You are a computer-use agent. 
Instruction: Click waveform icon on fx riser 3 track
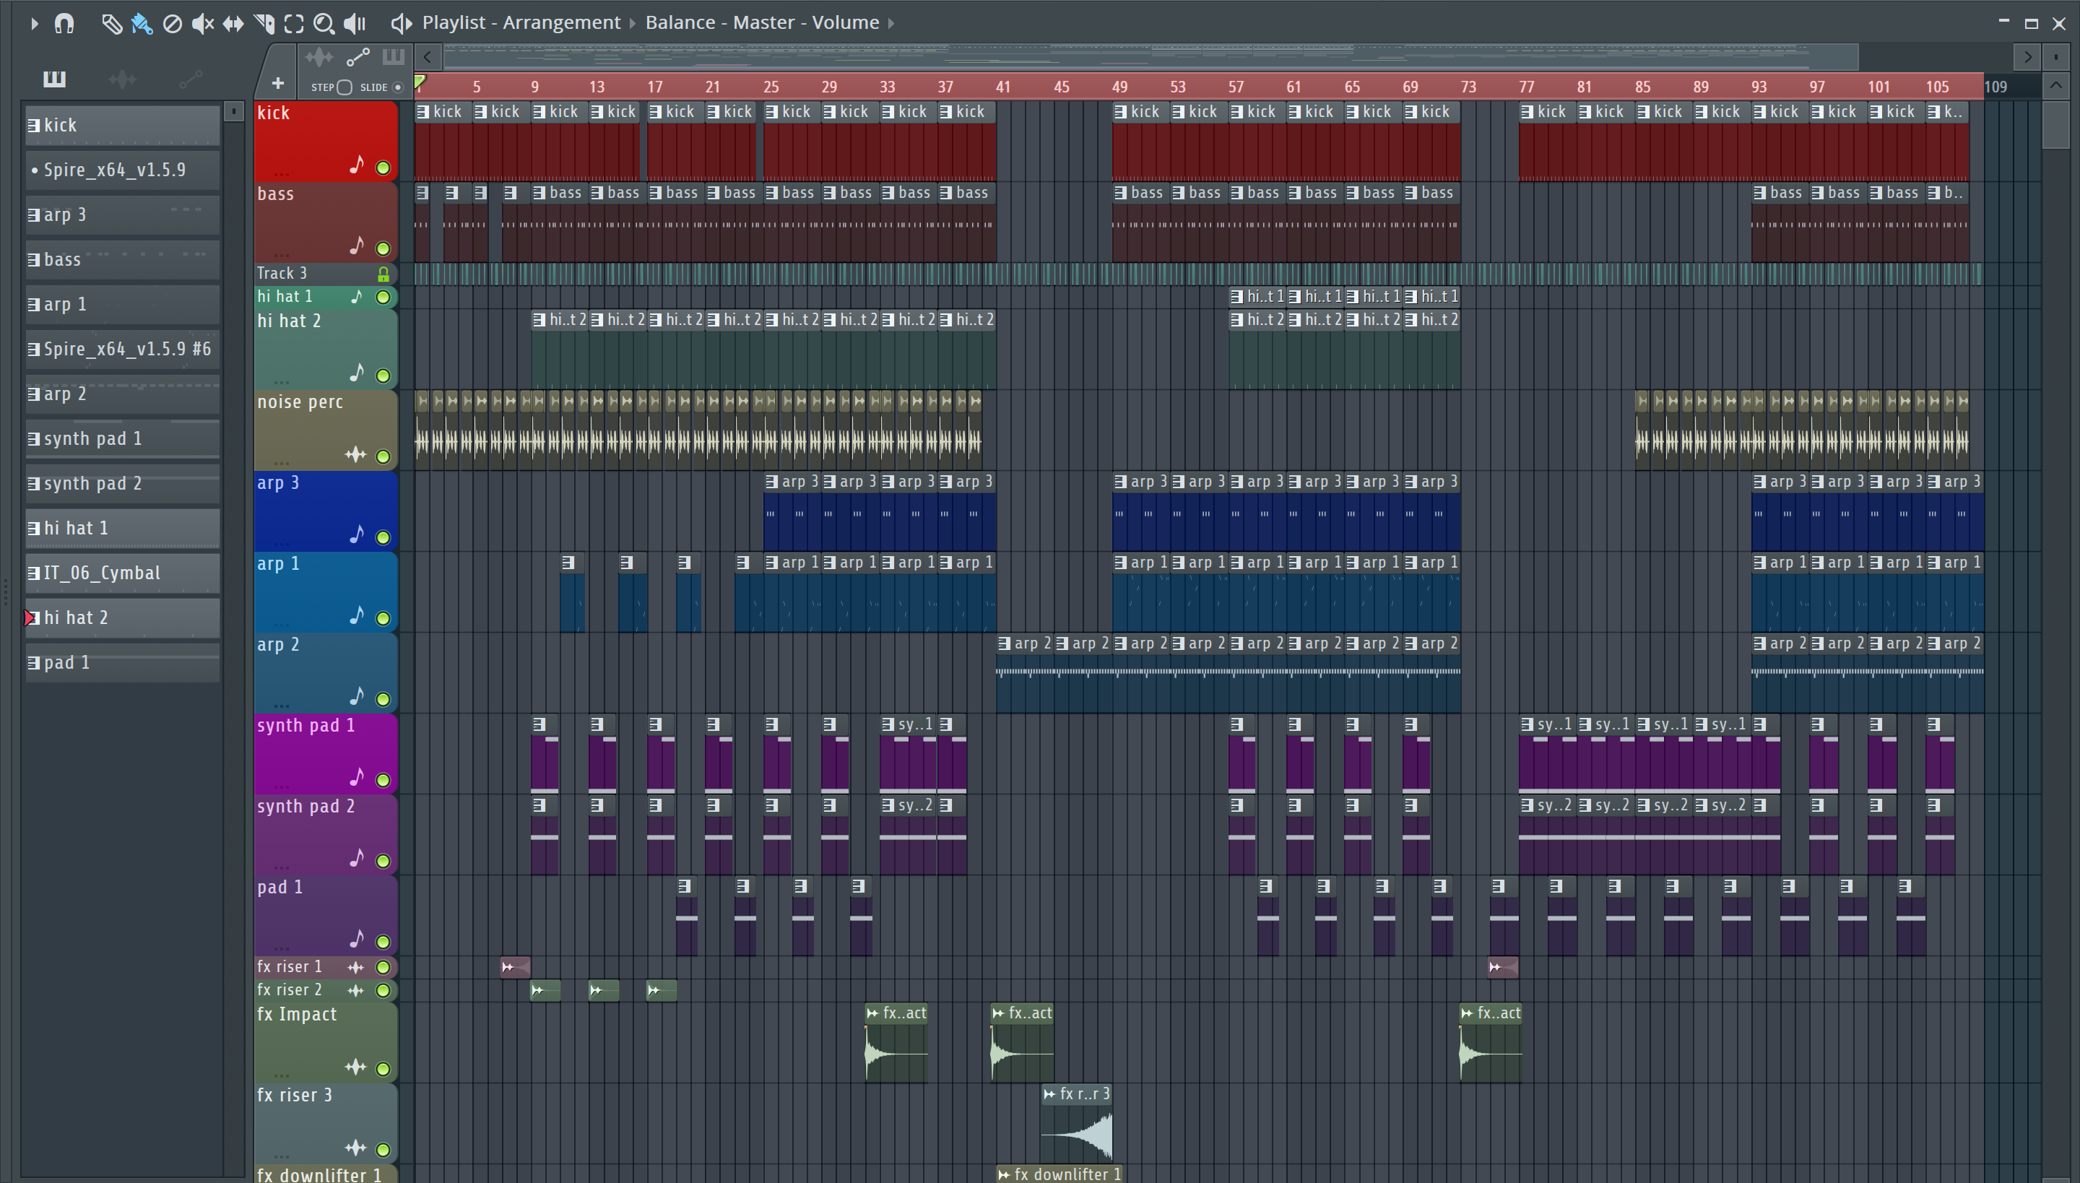(x=355, y=1147)
